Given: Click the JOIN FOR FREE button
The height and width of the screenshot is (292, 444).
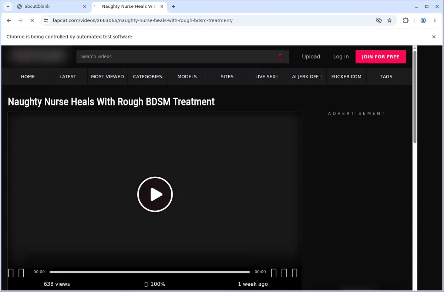Looking at the screenshot, I should (381, 57).
